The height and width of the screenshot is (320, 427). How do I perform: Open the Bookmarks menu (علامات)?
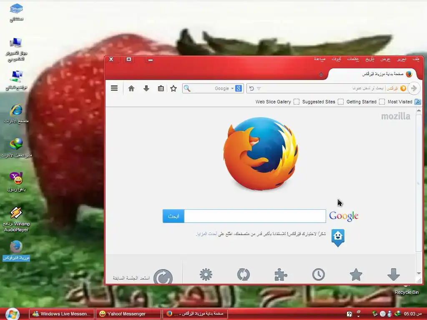(353, 59)
